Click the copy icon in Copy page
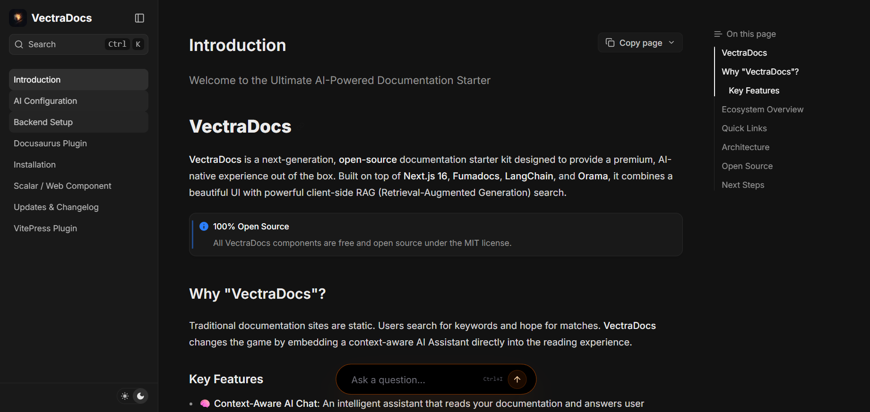The width and height of the screenshot is (870, 412). [x=610, y=43]
